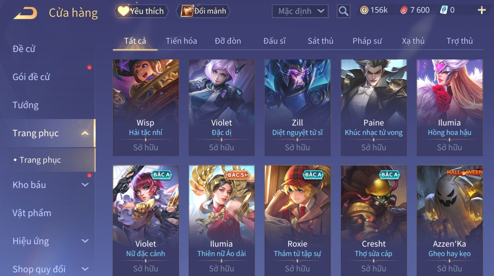Tap the plus icon to add currency

482,11
